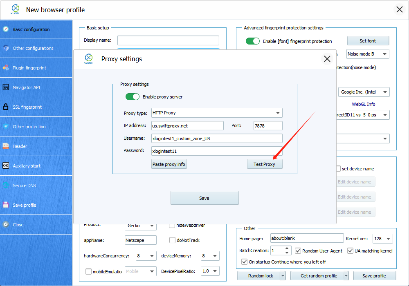The image size is (409, 286).
Task: Click the Password input field
Action: tap(217, 151)
